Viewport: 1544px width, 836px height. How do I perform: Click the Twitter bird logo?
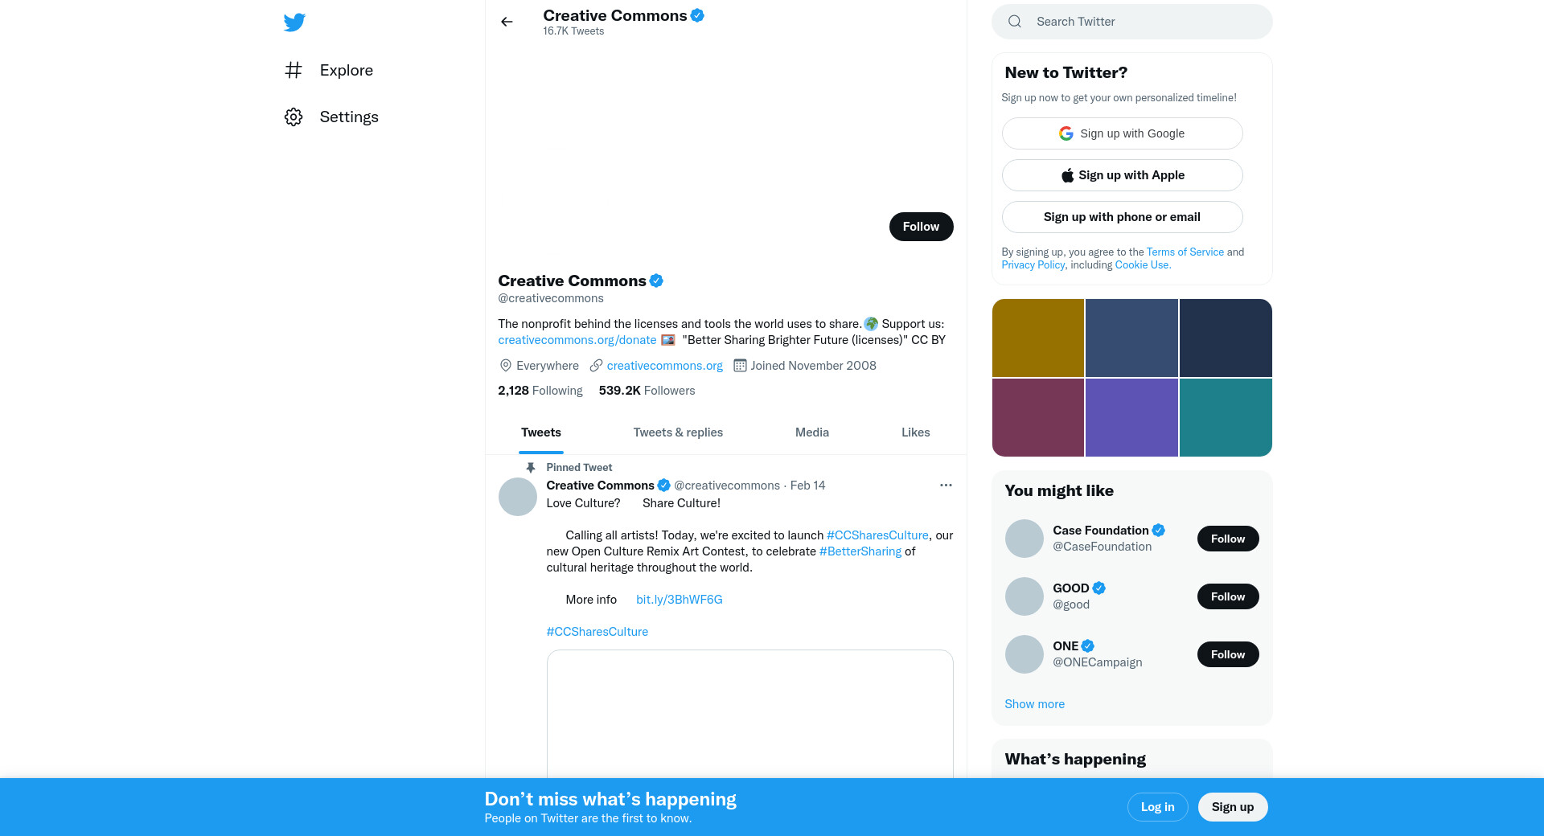[294, 23]
